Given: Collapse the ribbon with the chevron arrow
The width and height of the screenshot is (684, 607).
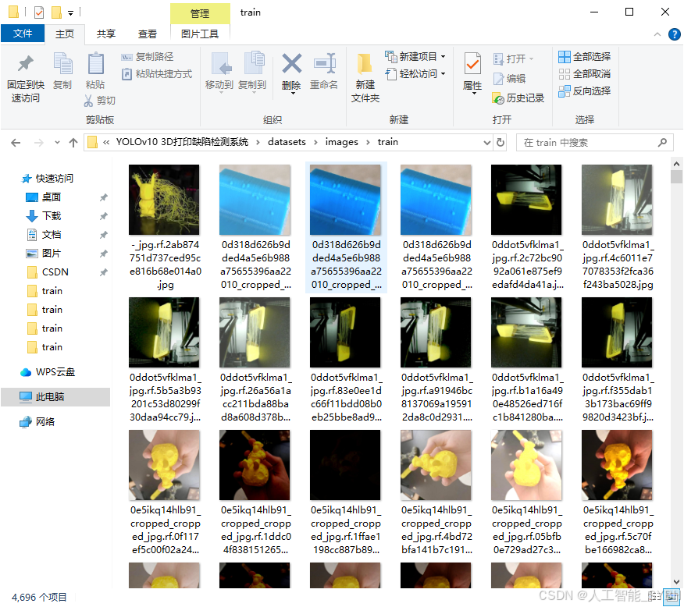Looking at the screenshot, I should [657, 34].
